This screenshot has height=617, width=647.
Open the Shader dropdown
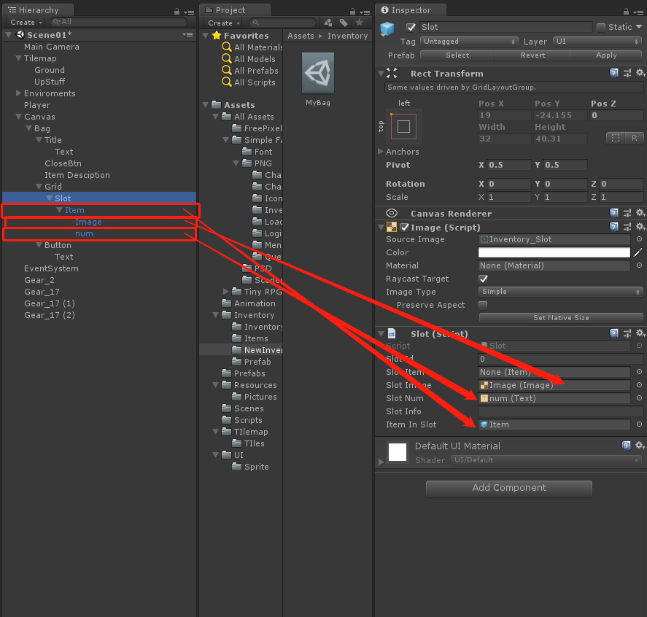(x=546, y=460)
